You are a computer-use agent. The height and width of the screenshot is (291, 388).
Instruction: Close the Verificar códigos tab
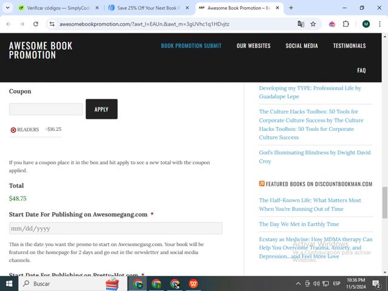(97, 8)
